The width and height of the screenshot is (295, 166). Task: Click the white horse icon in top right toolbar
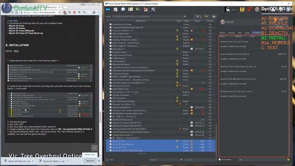click(227, 9)
